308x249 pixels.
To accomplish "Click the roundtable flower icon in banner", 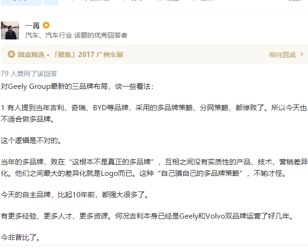I will (11, 54).
